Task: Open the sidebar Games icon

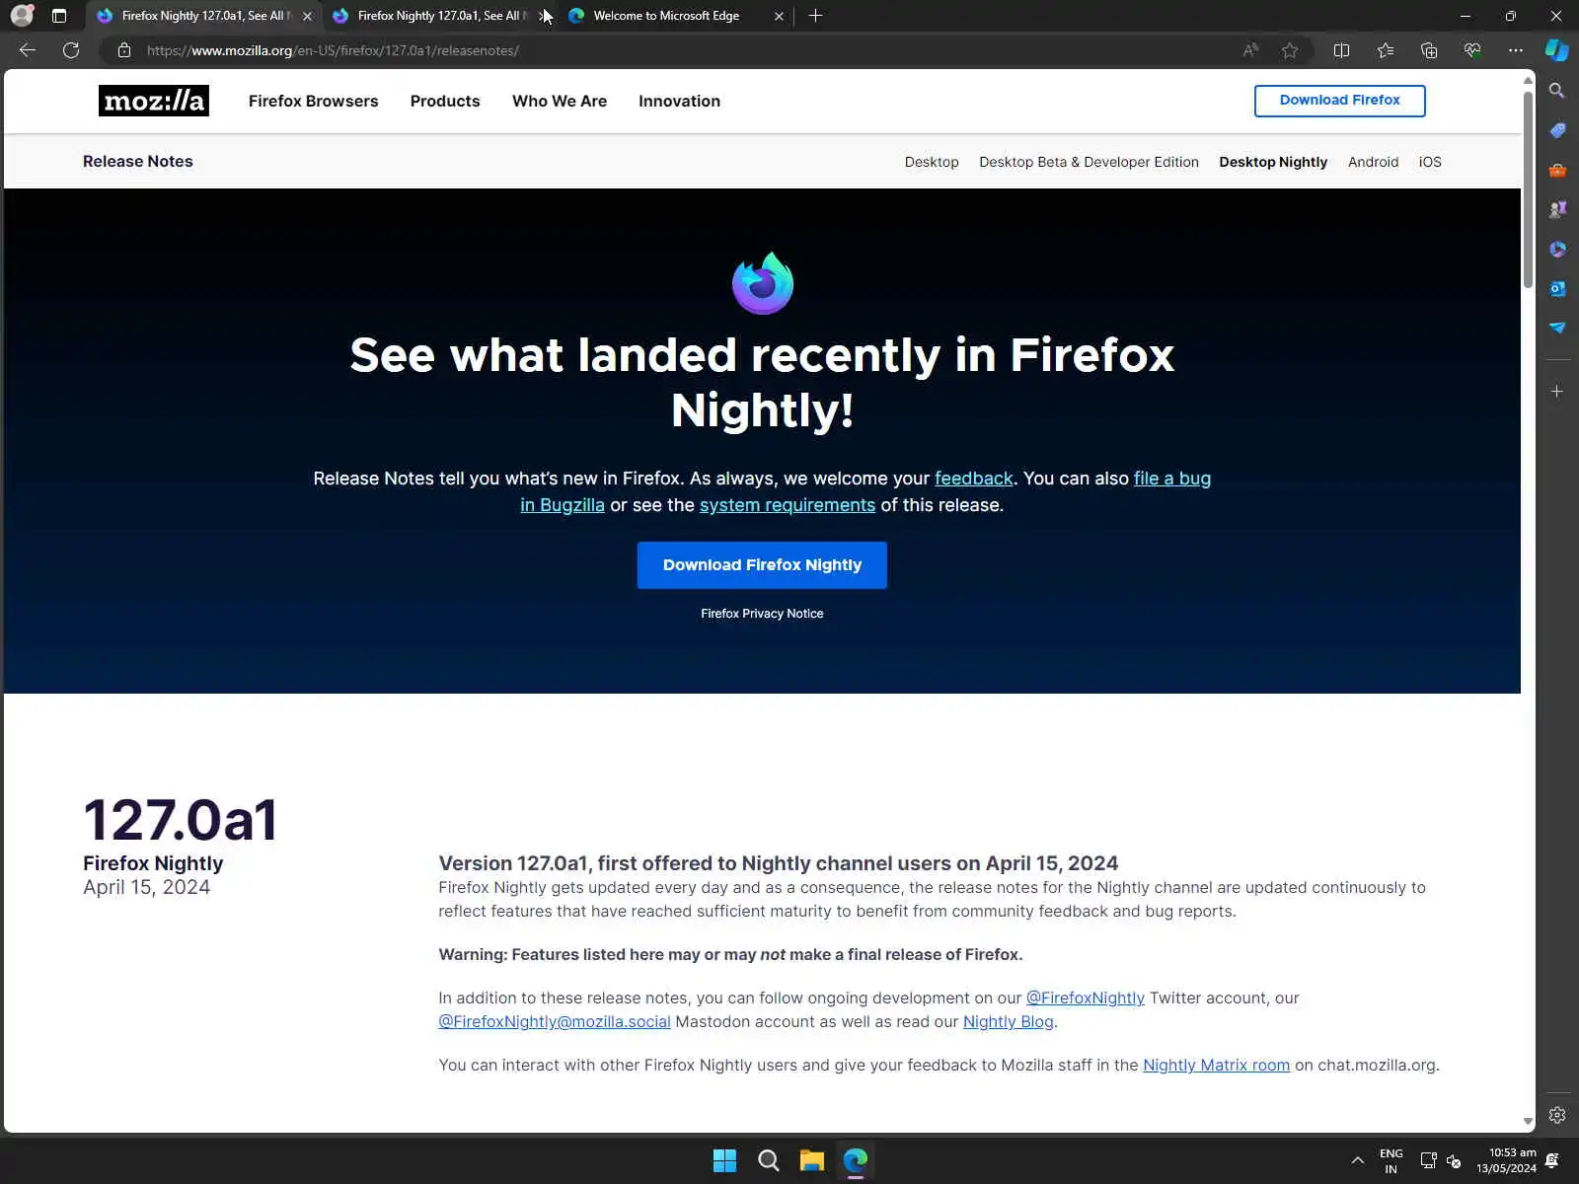Action: [x=1557, y=209]
